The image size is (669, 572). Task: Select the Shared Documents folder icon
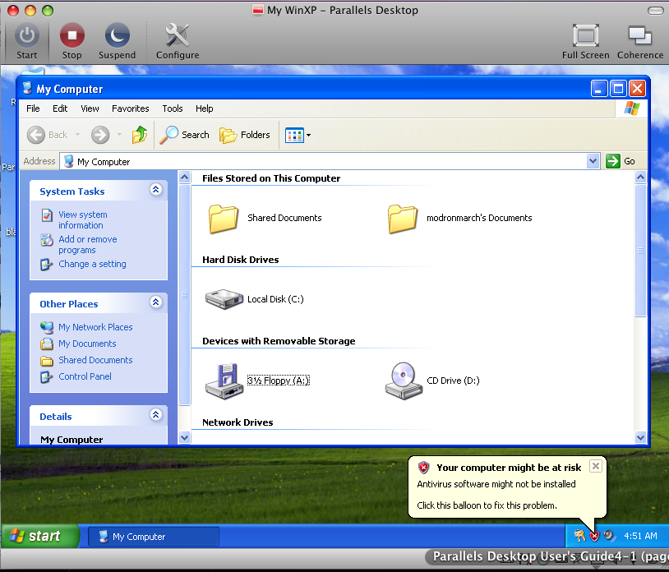(x=224, y=219)
